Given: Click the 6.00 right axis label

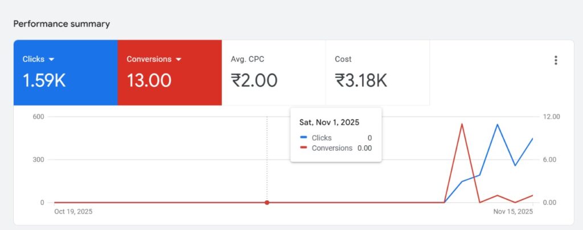Looking at the screenshot, I should 552,159.
